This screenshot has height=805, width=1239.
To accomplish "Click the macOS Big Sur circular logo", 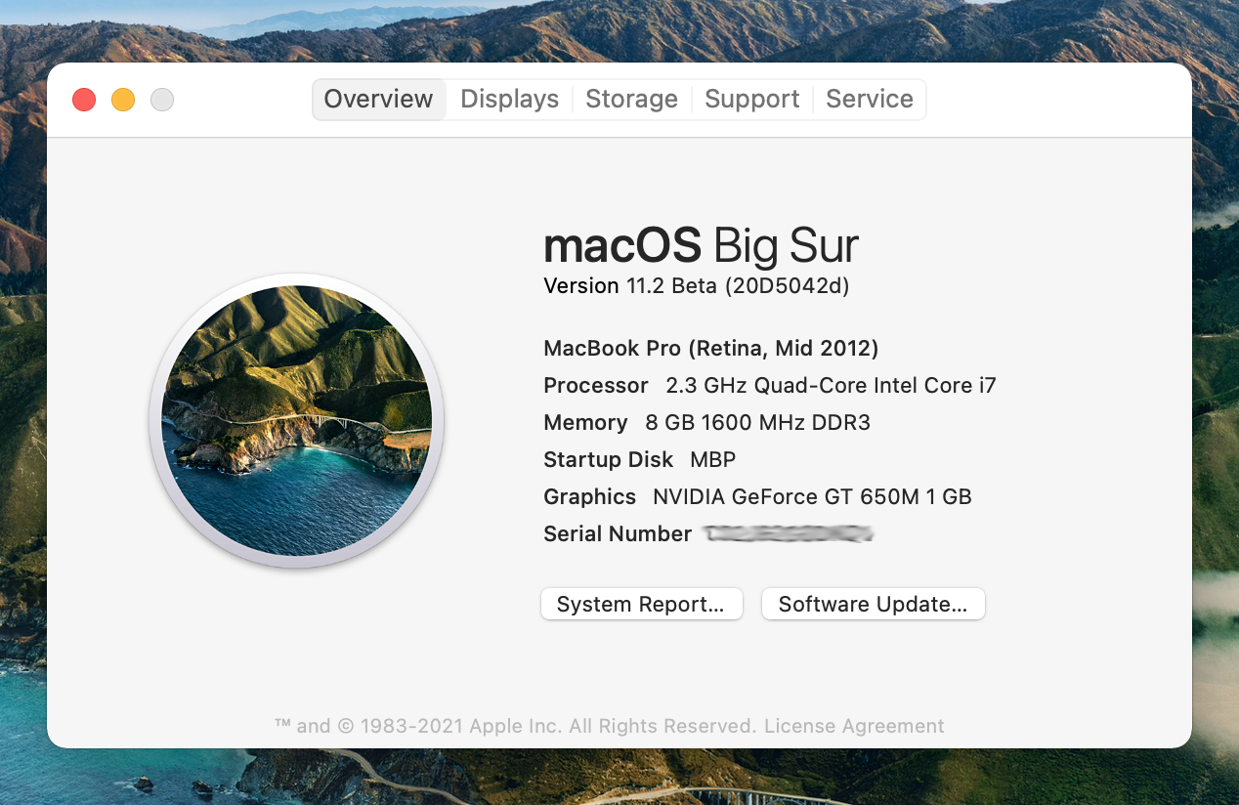I will (297, 421).
